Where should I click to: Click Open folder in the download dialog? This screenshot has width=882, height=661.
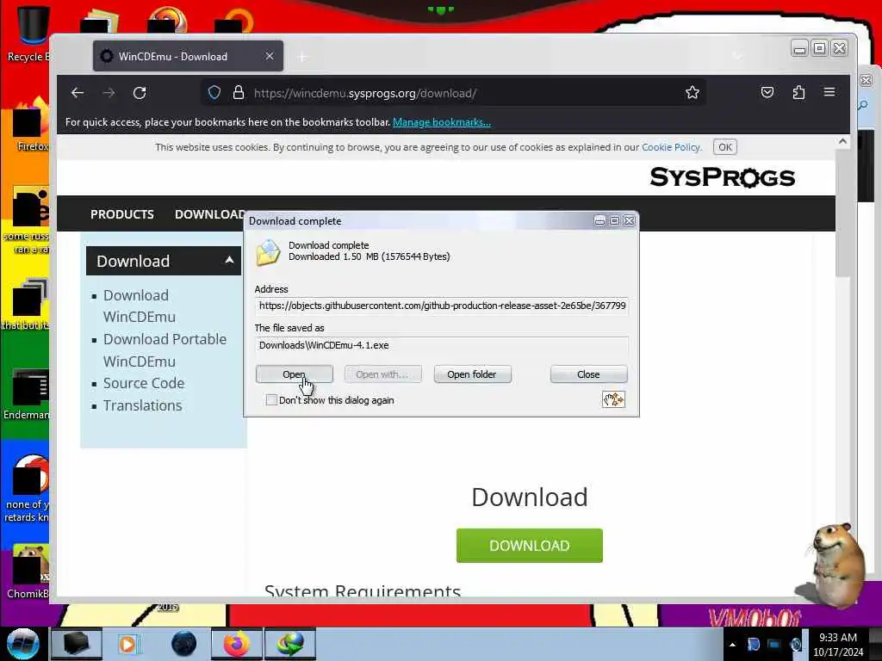[x=472, y=374]
